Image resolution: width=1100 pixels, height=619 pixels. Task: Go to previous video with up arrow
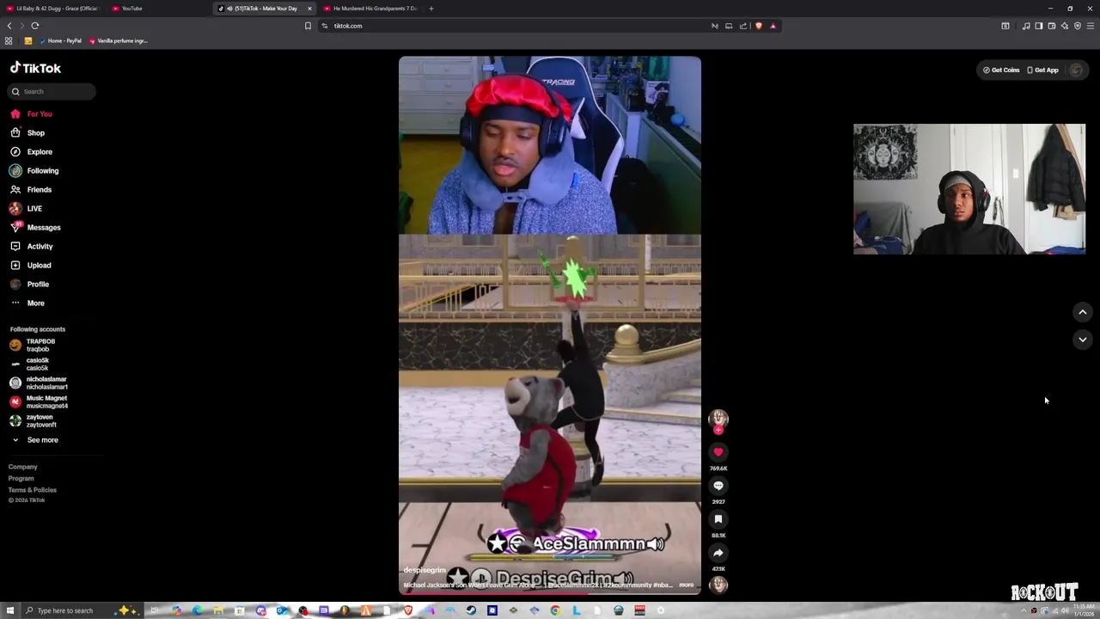[1083, 312]
